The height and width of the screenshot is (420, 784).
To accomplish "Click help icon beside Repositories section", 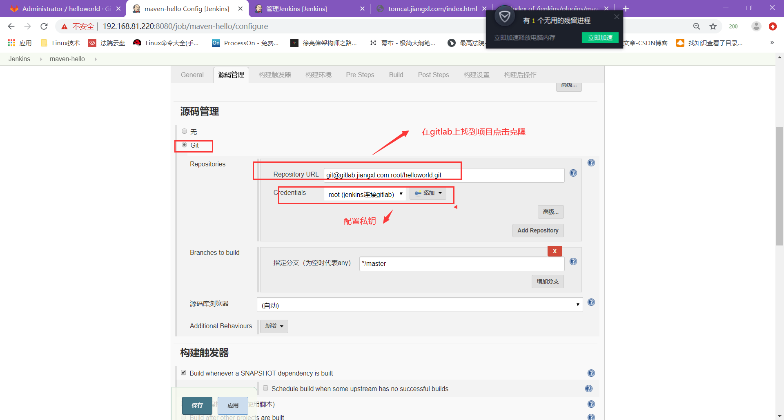I will tap(591, 163).
